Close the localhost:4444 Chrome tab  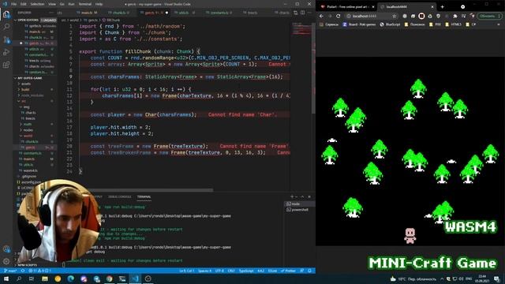(x=432, y=7)
